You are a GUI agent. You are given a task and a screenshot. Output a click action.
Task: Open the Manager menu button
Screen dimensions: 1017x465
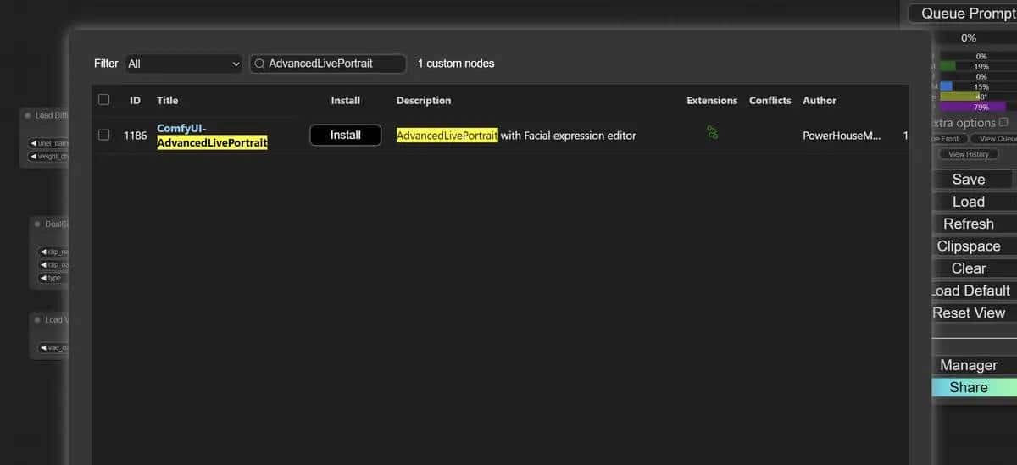[x=969, y=365]
